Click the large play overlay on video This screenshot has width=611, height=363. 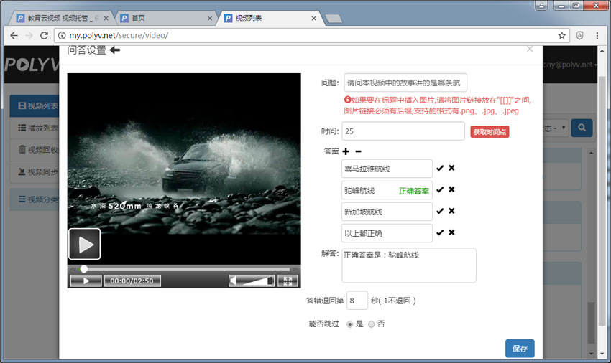point(85,244)
